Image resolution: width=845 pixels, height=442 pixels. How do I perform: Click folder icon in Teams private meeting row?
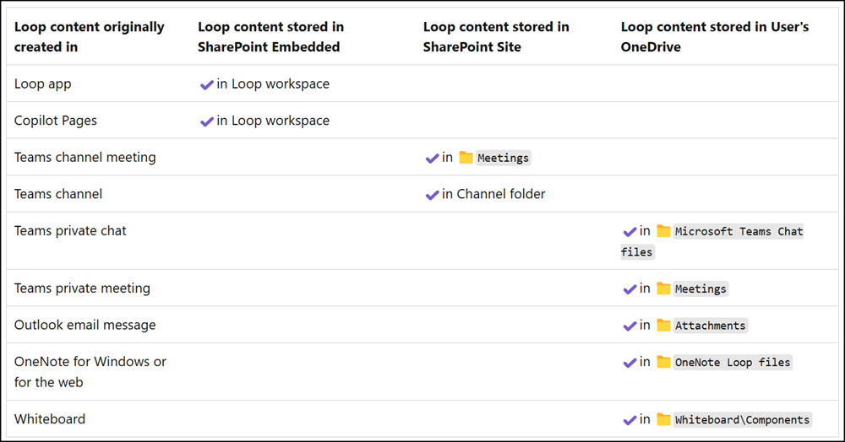[664, 288]
